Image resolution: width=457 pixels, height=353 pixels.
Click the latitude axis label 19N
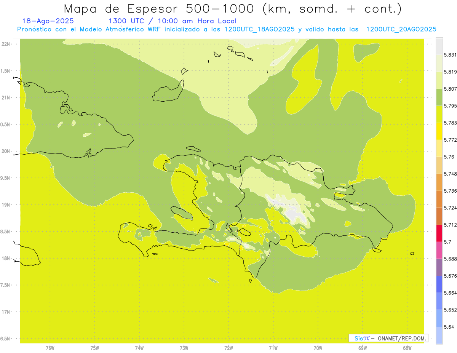6,205
